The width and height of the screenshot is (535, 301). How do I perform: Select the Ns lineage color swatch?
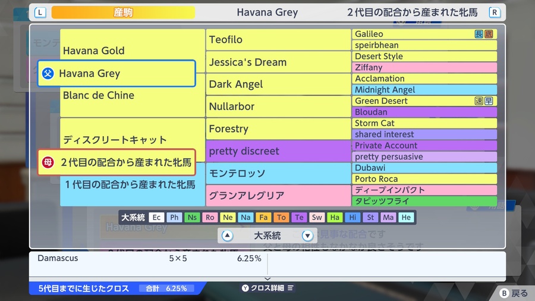pos(192,217)
